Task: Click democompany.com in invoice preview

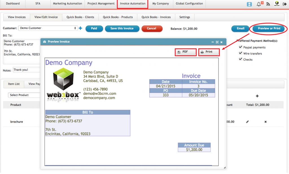Action: click(x=99, y=98)
